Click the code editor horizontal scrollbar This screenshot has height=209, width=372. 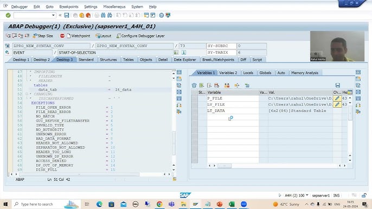pyautogui.click(x=79, y=174)
